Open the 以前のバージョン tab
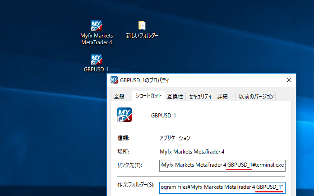This screenshot has height=196, width=314. [256, 96]
